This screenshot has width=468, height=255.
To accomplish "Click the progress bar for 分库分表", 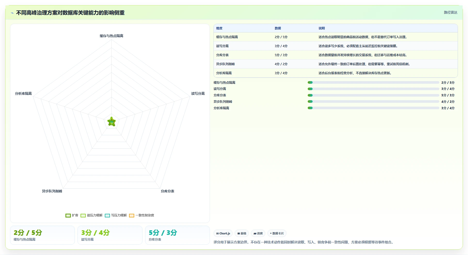I will (373, 95).
